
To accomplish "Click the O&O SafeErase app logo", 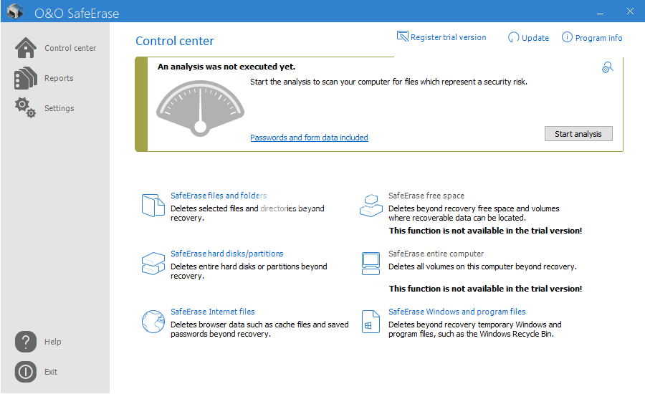I will 15,11.
